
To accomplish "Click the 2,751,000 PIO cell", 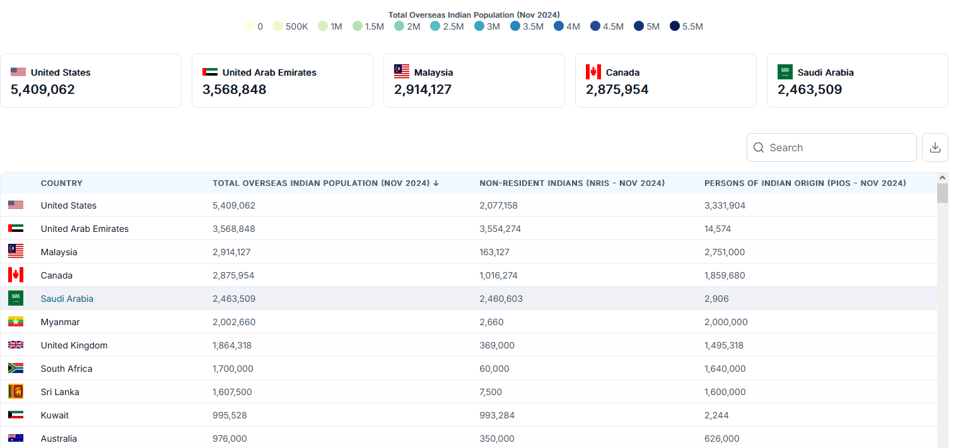I will pyautogui.click(x=725, y=252).
